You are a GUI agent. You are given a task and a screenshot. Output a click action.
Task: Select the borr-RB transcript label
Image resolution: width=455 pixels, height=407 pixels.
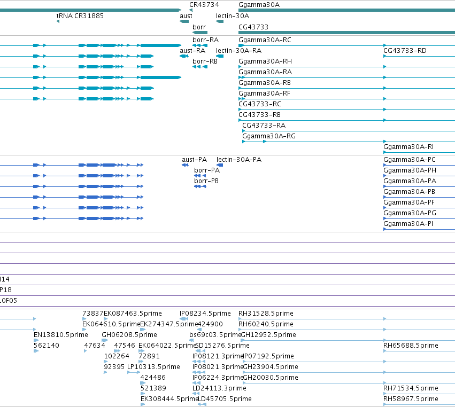(205, 61)
